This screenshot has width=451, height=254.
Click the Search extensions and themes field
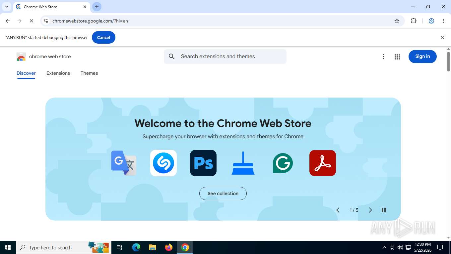(225, 57)
